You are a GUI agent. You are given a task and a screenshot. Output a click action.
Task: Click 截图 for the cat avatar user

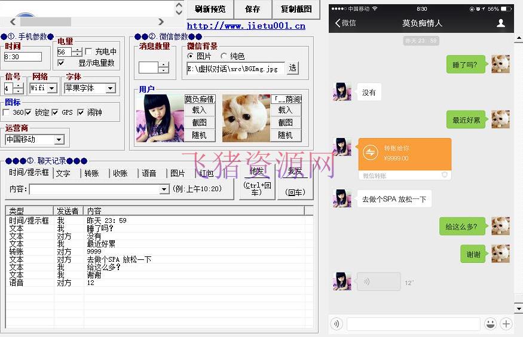pos(286,122)
